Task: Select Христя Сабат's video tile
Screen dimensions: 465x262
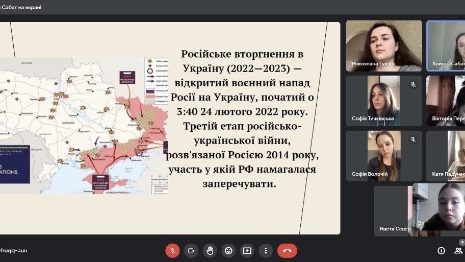Action: coord(446,45)
